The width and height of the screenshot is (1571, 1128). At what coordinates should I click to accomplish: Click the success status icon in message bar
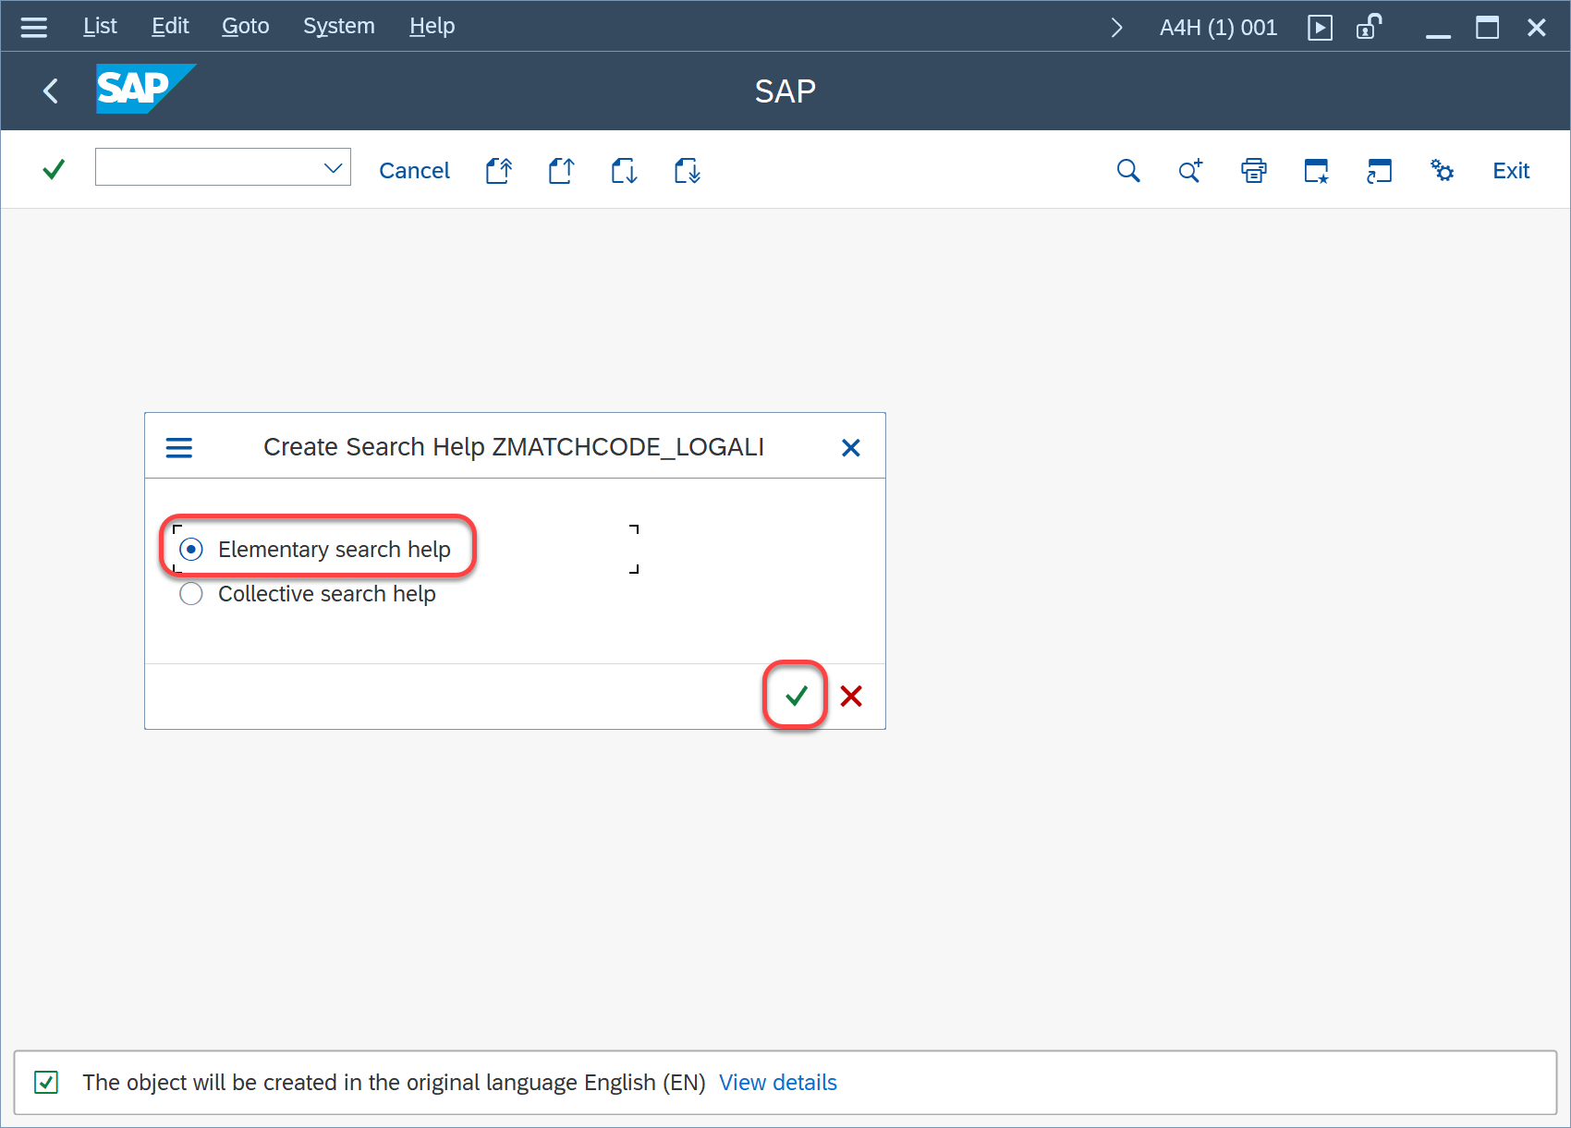click(46, 1082)
